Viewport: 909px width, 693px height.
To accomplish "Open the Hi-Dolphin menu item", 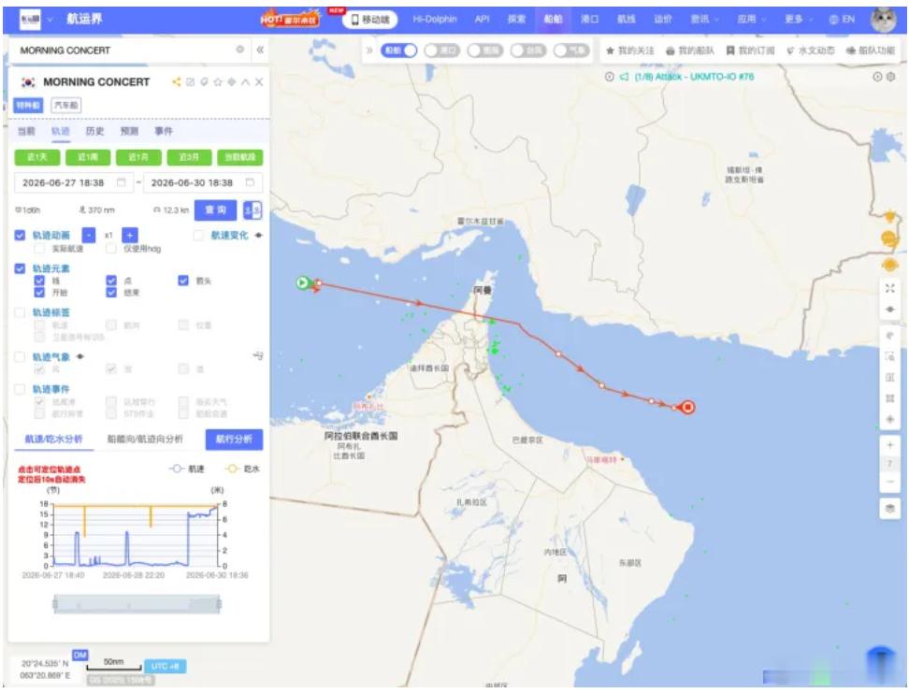I will [x=435, y=19].
